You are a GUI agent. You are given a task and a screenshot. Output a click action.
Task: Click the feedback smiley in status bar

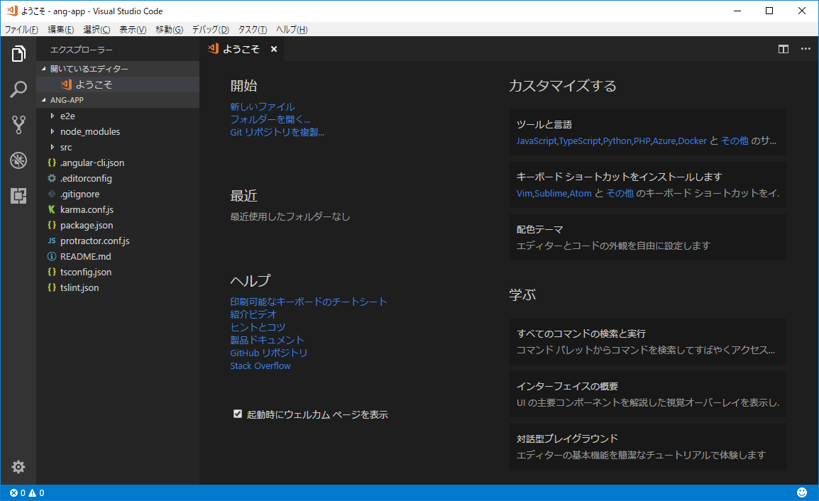(802, 492)
